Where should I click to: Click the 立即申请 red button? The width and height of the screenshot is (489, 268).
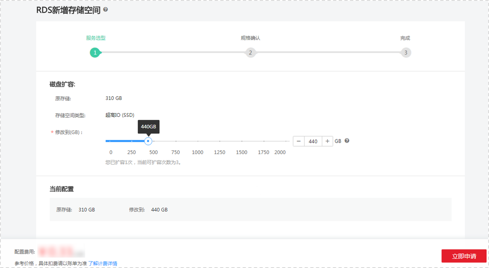(464, 256)
